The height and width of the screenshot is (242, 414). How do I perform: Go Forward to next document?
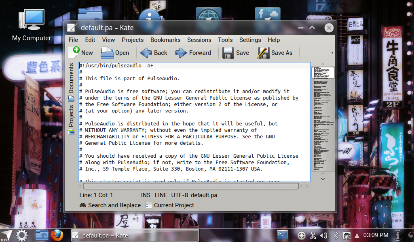(193, 53)
